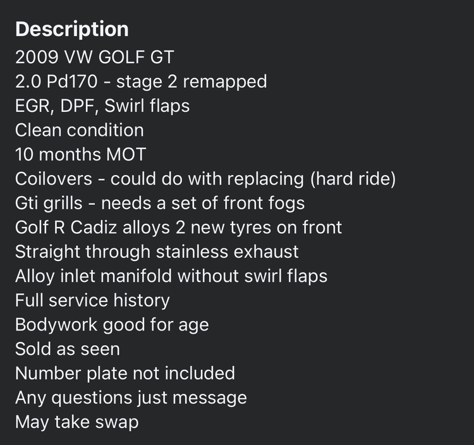The image size is (474, 445).
Task: Click the word MOT
Action: (x=126, y=154)
